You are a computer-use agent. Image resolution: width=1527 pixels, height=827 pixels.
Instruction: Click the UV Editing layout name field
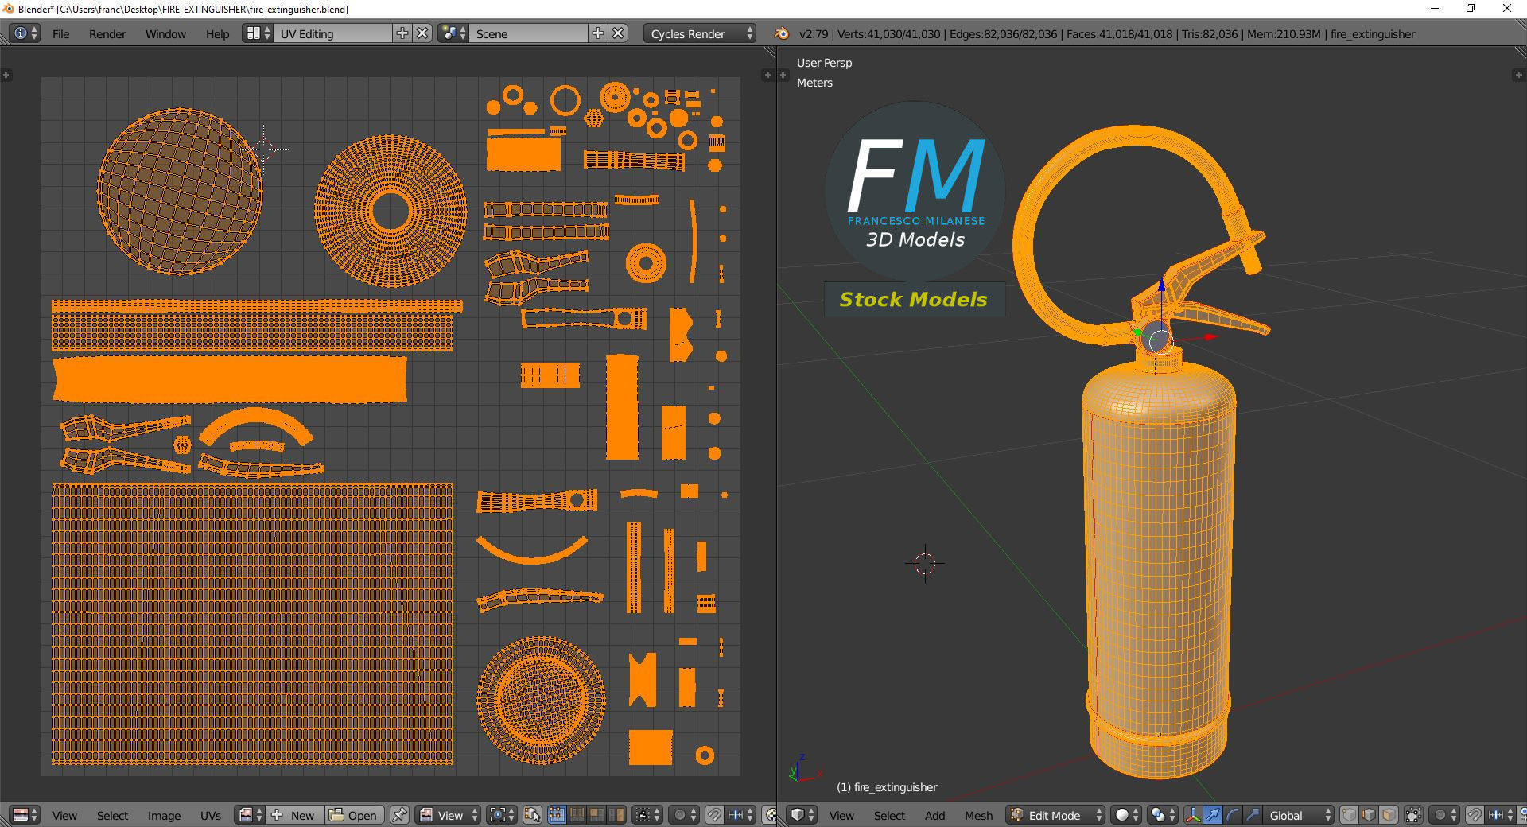[332, 33]
